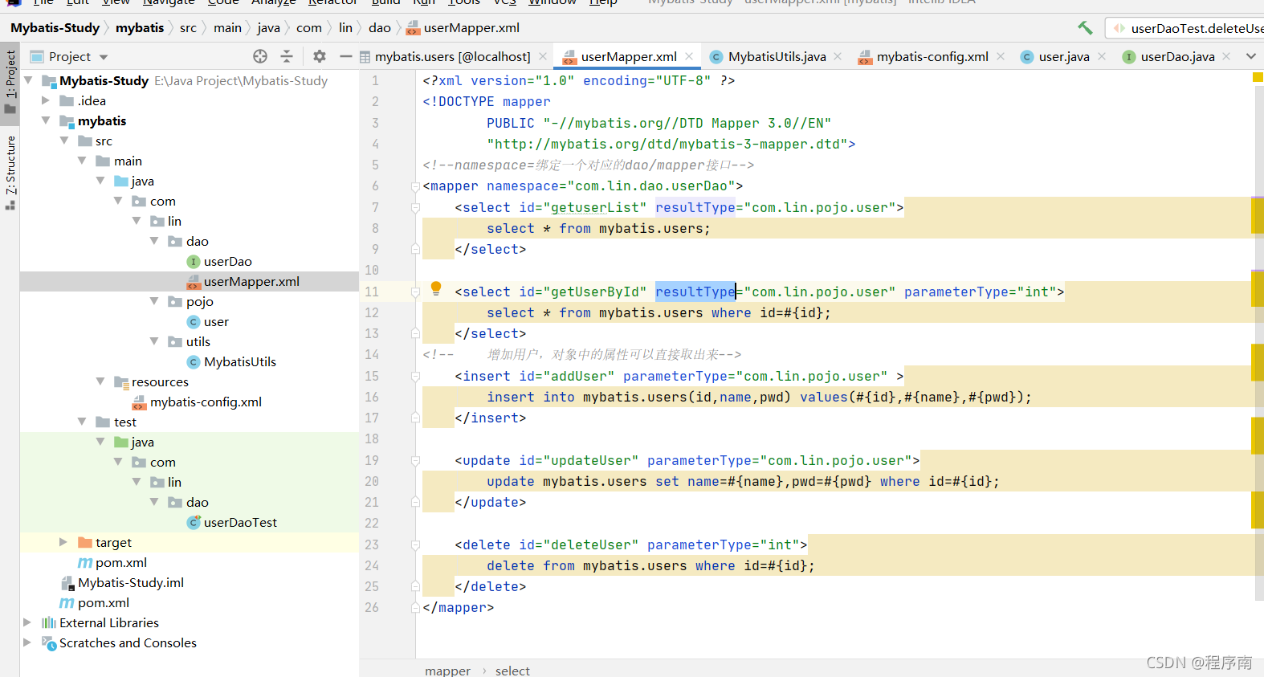Select the userMapper.xml editor tab

629,56
